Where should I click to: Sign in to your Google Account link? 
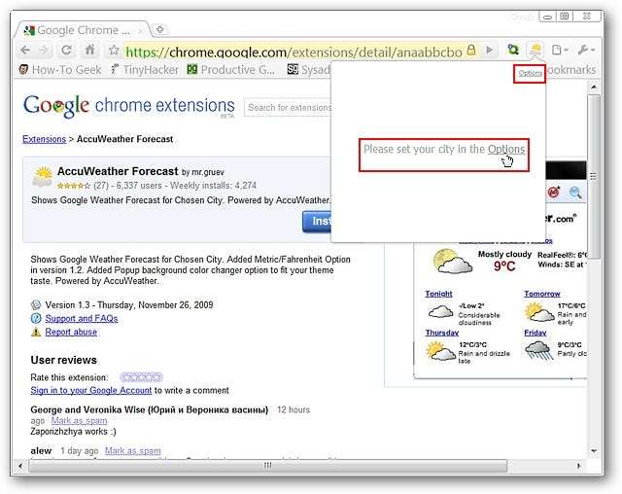[x=90, y=391]
